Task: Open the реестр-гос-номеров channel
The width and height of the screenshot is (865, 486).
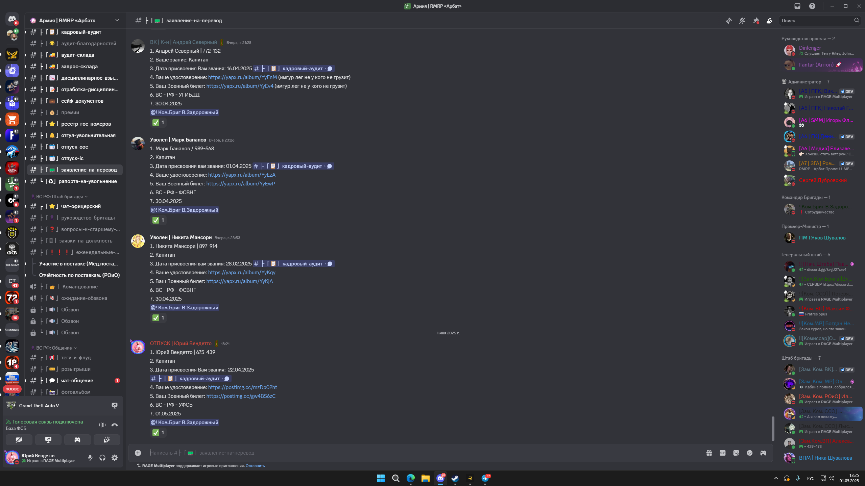Action: (75, 124)
